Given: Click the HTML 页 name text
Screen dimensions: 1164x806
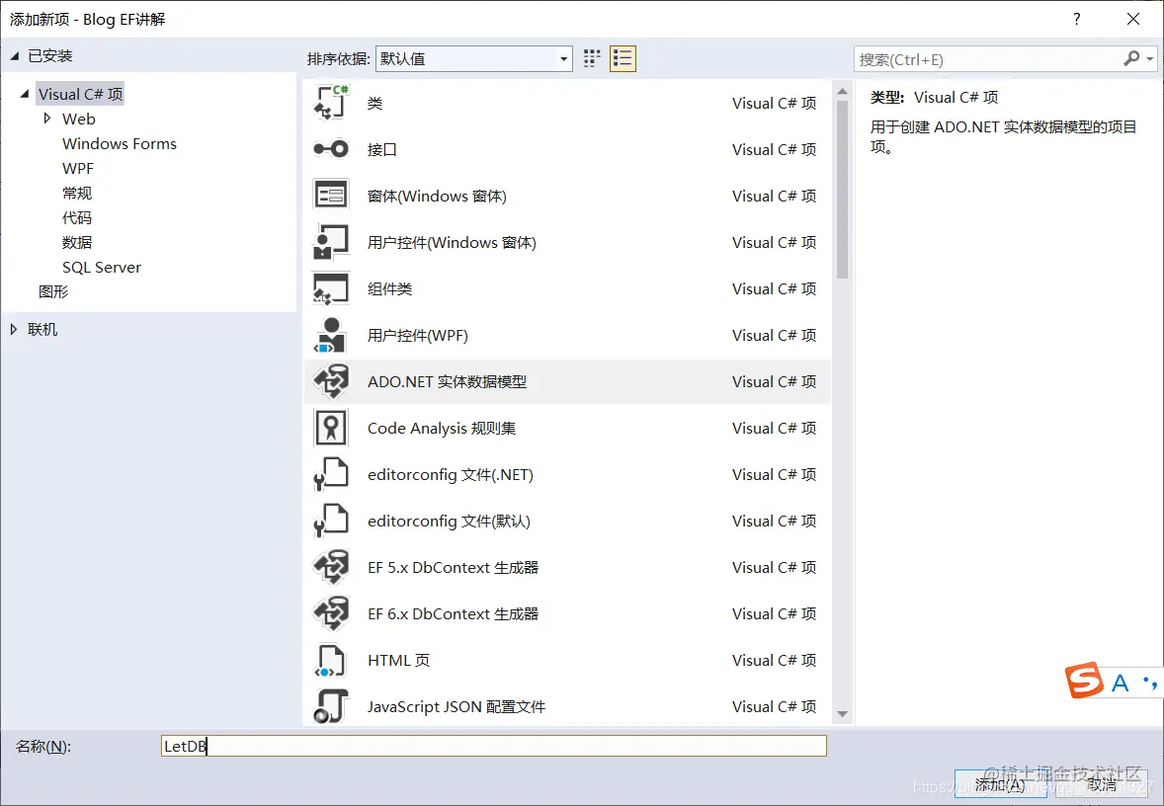Looking at the screenshot, I should pyautogui.click(x=398, y=660).
